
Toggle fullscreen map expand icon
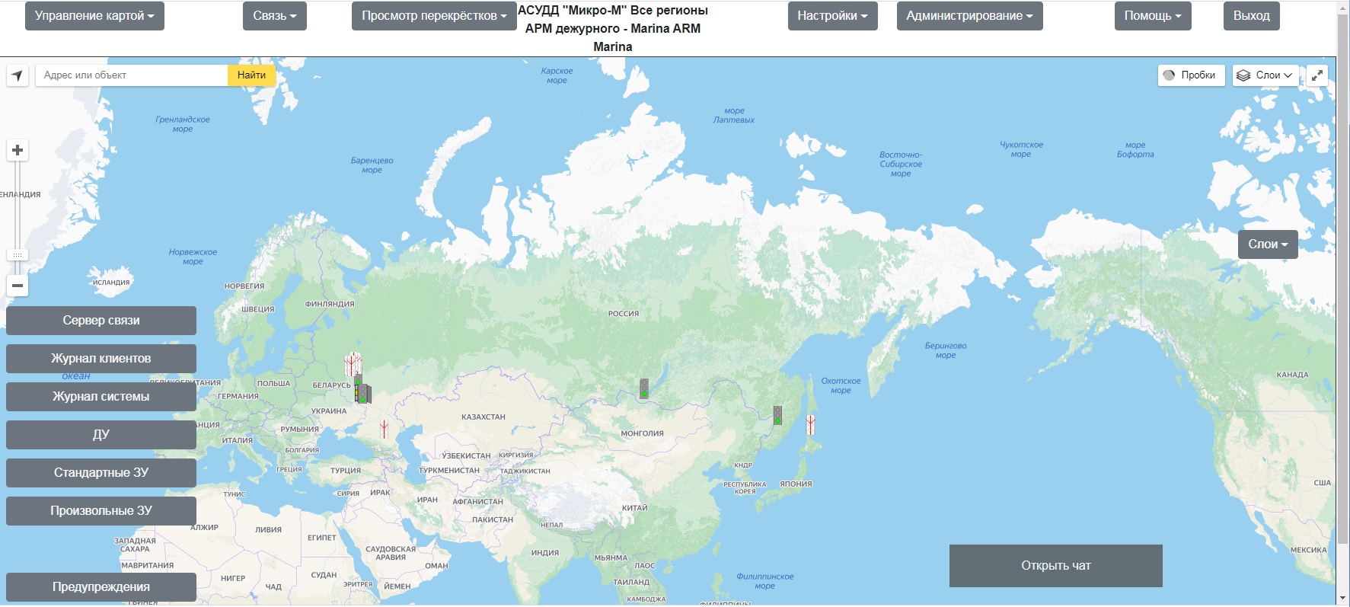pyautogui.click(x=1317, y=75)
